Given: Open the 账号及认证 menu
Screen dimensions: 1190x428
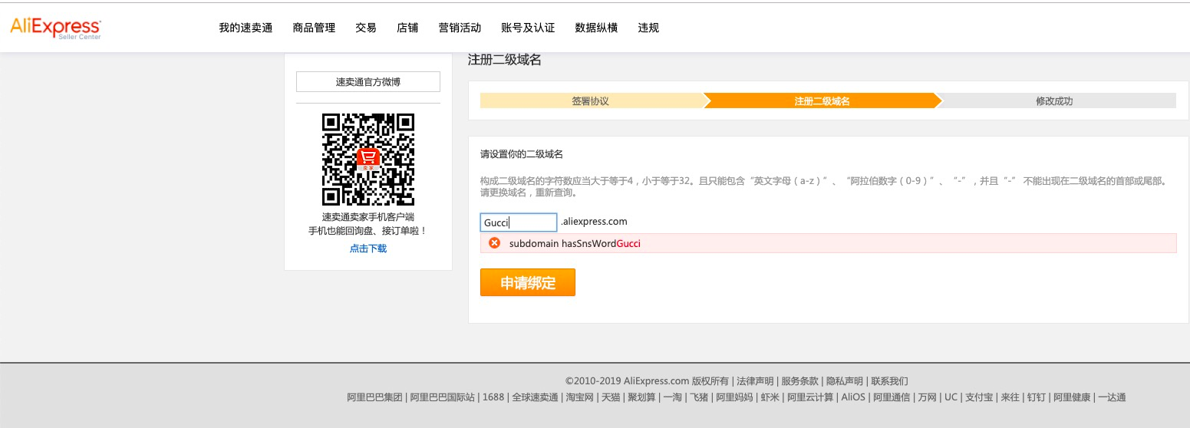Looking at the screenshot, I should [528, 28].
